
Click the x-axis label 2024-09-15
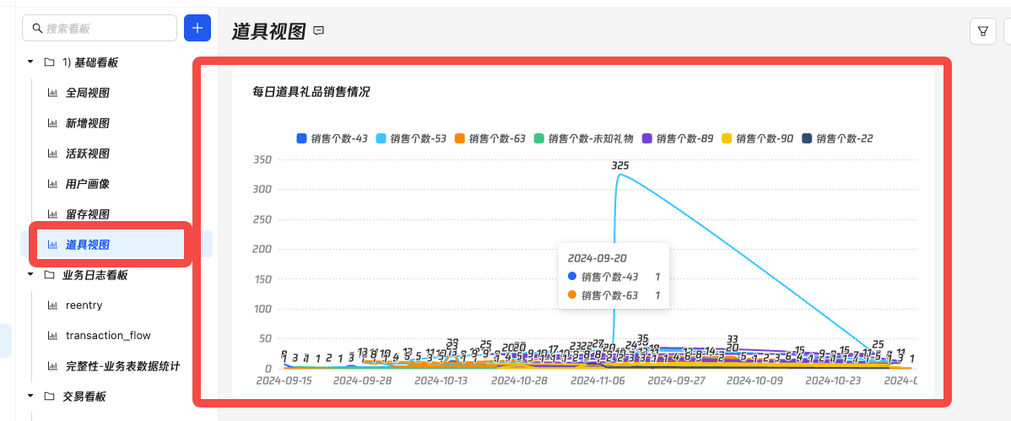(284, 381)
